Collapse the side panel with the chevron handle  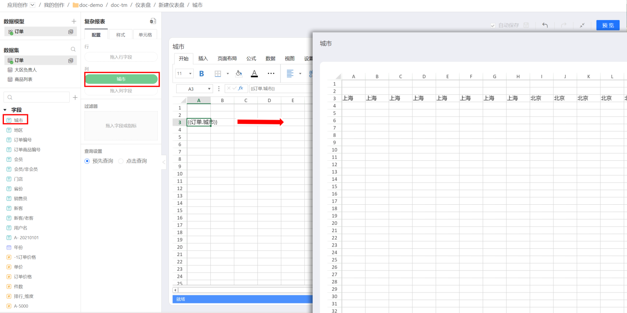click(164, 162)
